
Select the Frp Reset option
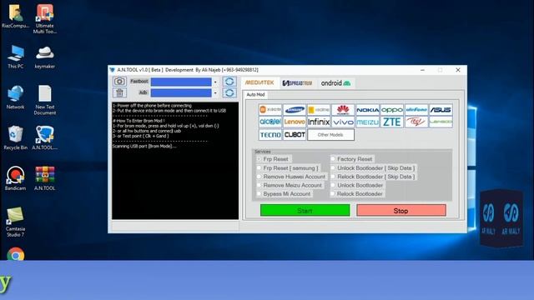273,159
